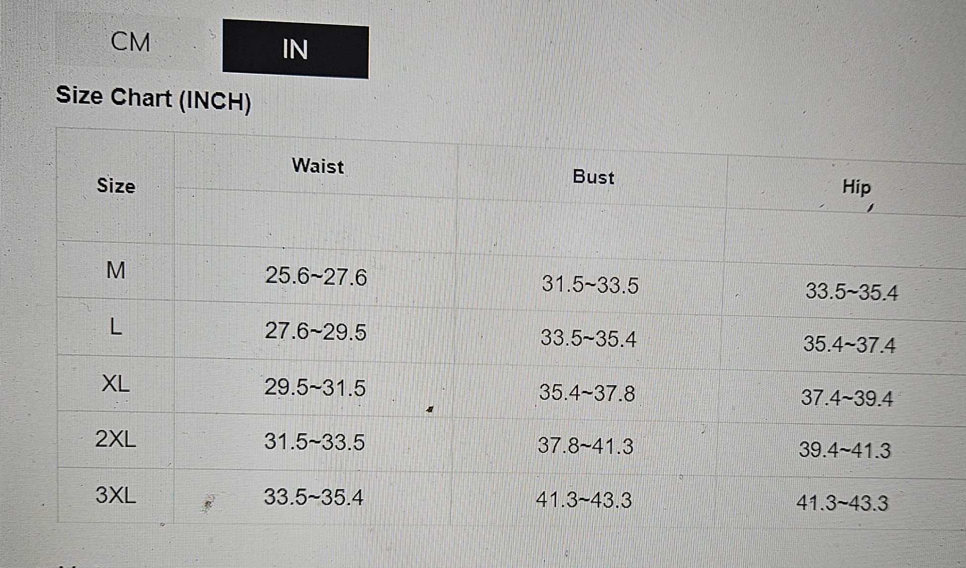
Task: Click the Size column header
Action: [116, 186]
